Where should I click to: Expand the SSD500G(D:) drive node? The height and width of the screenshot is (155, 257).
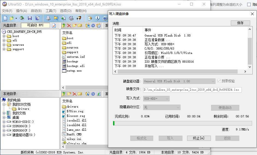tap(4, 126)
